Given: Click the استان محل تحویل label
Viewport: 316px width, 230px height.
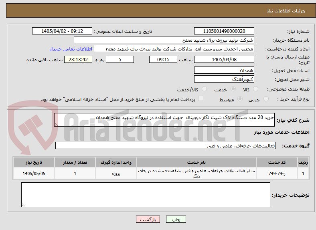Looking at the screenshot, I should pyautogui.click(x=291, y=71).
